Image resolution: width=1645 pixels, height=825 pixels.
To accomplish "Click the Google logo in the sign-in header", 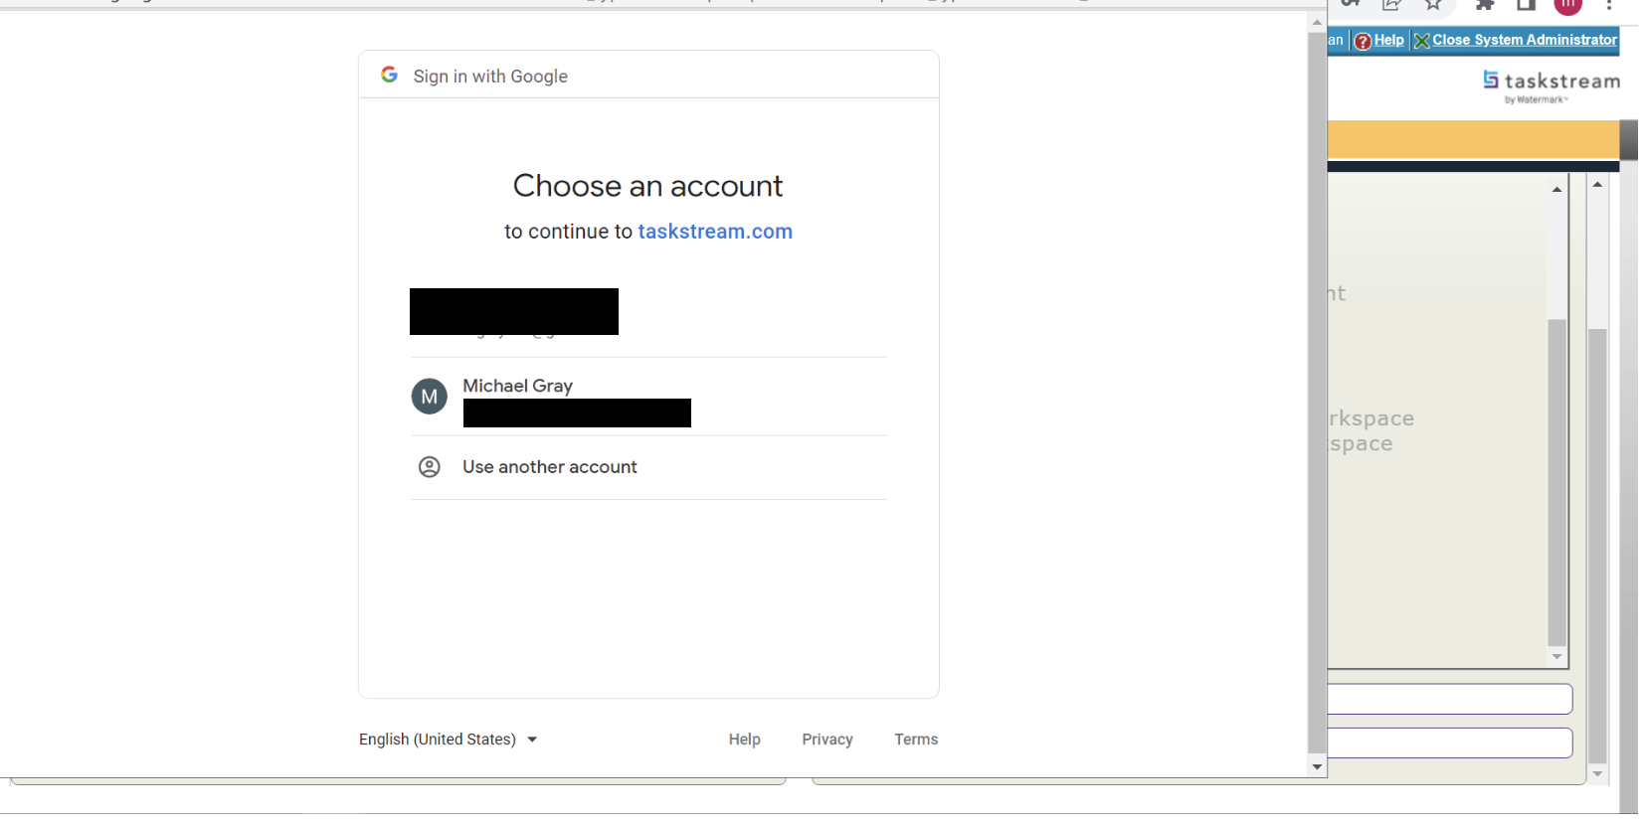I will point(389,76).
